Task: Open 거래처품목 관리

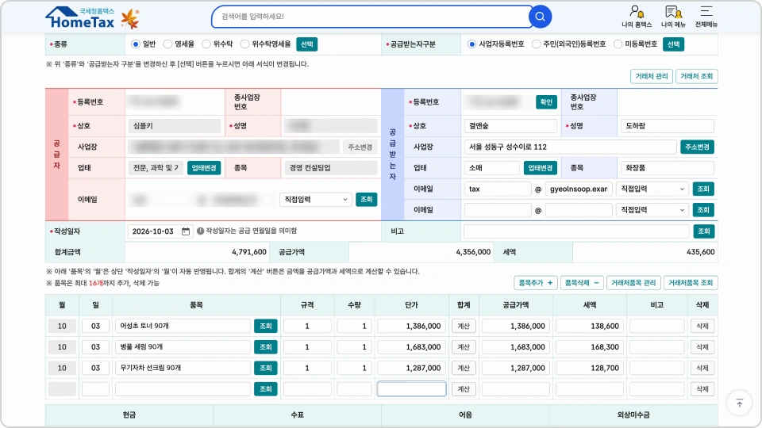Action: point(633,282)
